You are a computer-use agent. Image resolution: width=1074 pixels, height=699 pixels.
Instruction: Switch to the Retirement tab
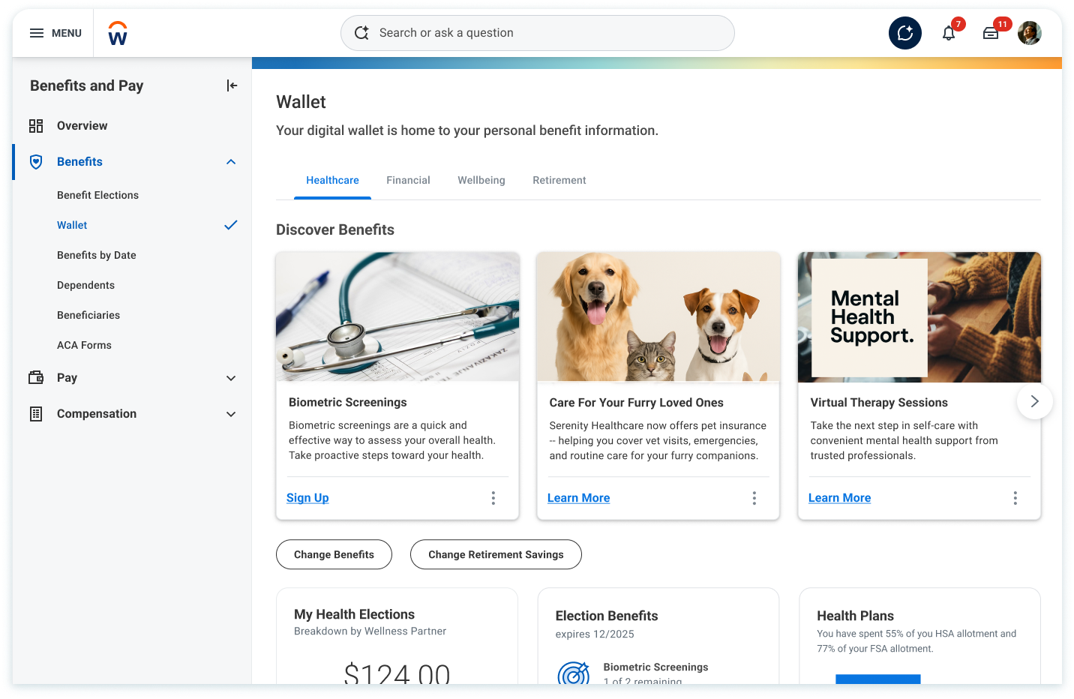pyautogui.click(x=559, y=181)
